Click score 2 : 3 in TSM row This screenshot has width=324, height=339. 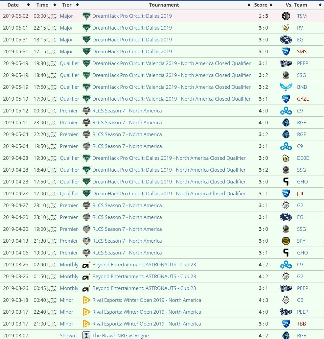point(263,16)
